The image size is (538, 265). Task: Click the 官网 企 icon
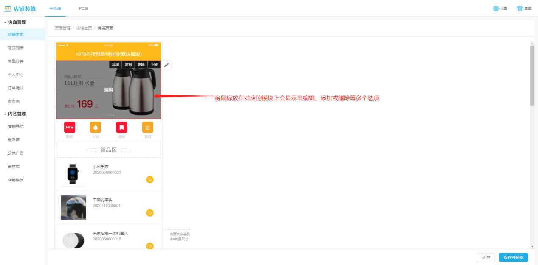147,127
